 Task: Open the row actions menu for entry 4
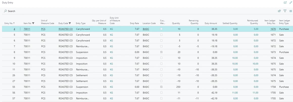pos(20,29)
